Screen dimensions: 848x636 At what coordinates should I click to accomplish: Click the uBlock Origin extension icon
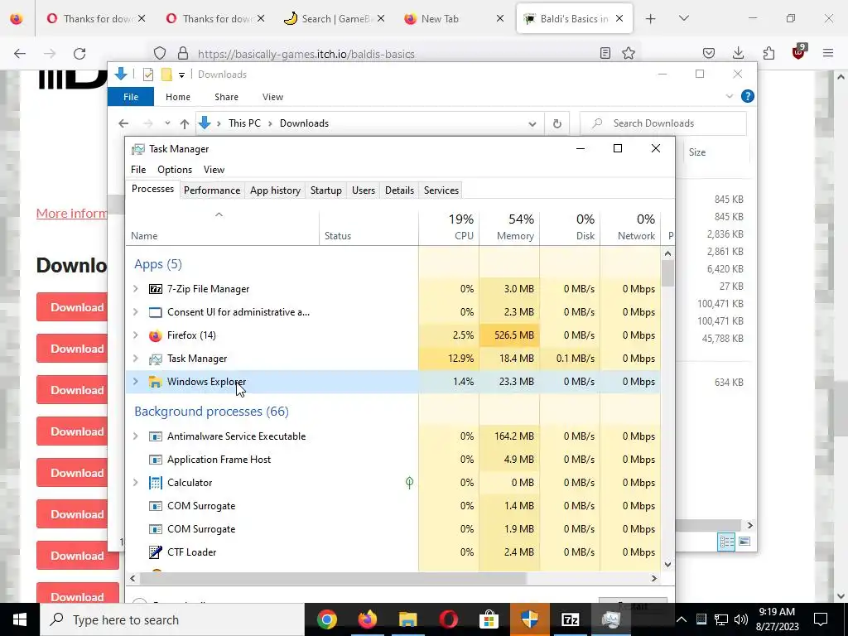point(798,52)
